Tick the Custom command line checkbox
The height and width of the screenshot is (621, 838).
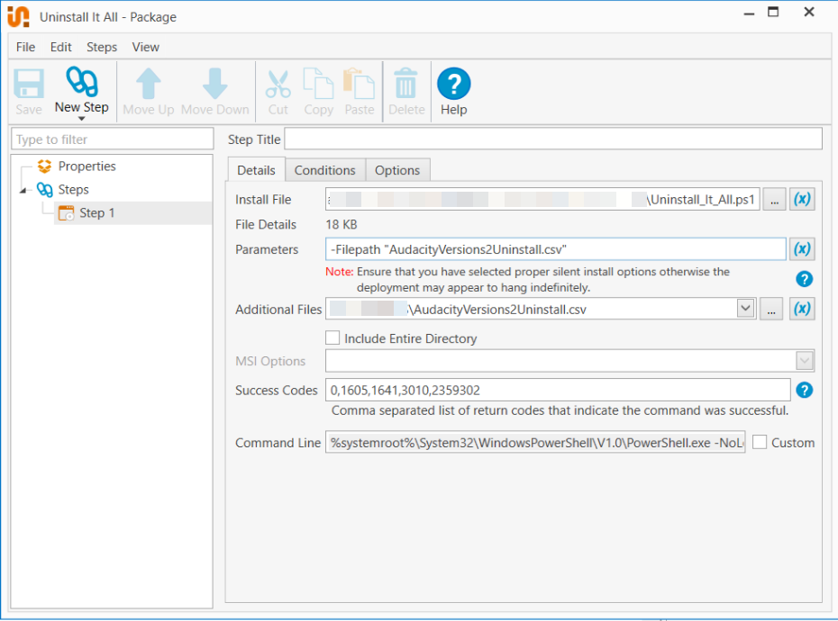point(761,443)
